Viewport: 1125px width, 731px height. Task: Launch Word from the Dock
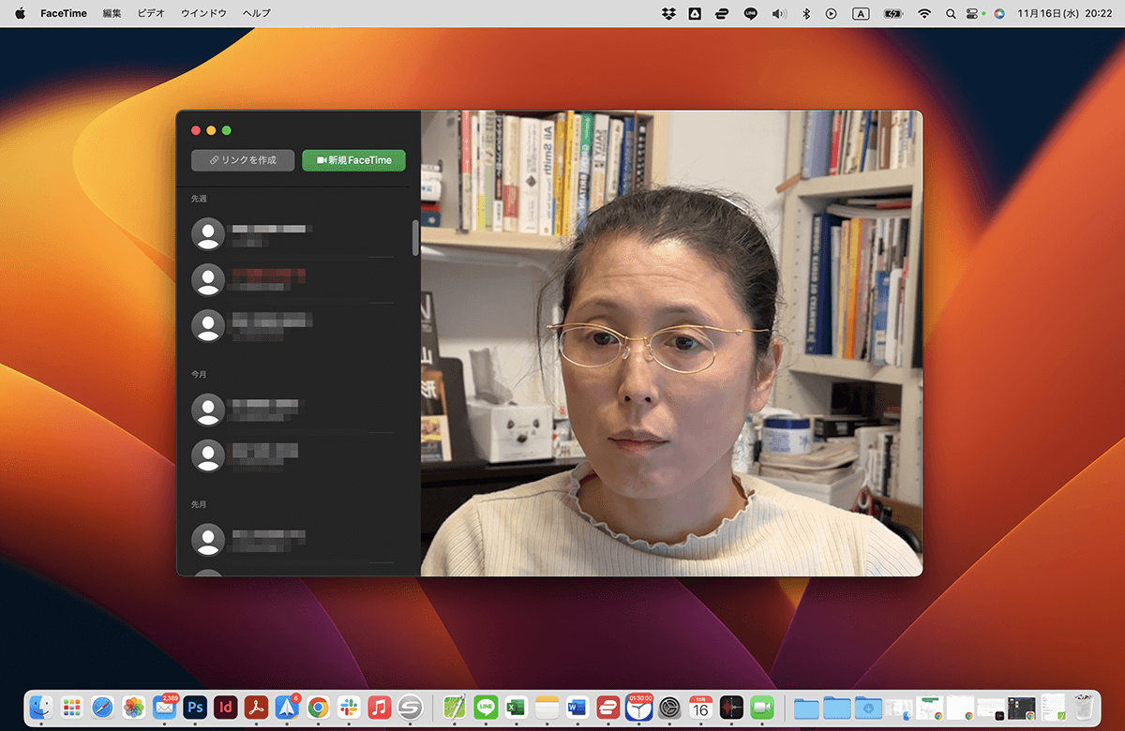point(577,707)
